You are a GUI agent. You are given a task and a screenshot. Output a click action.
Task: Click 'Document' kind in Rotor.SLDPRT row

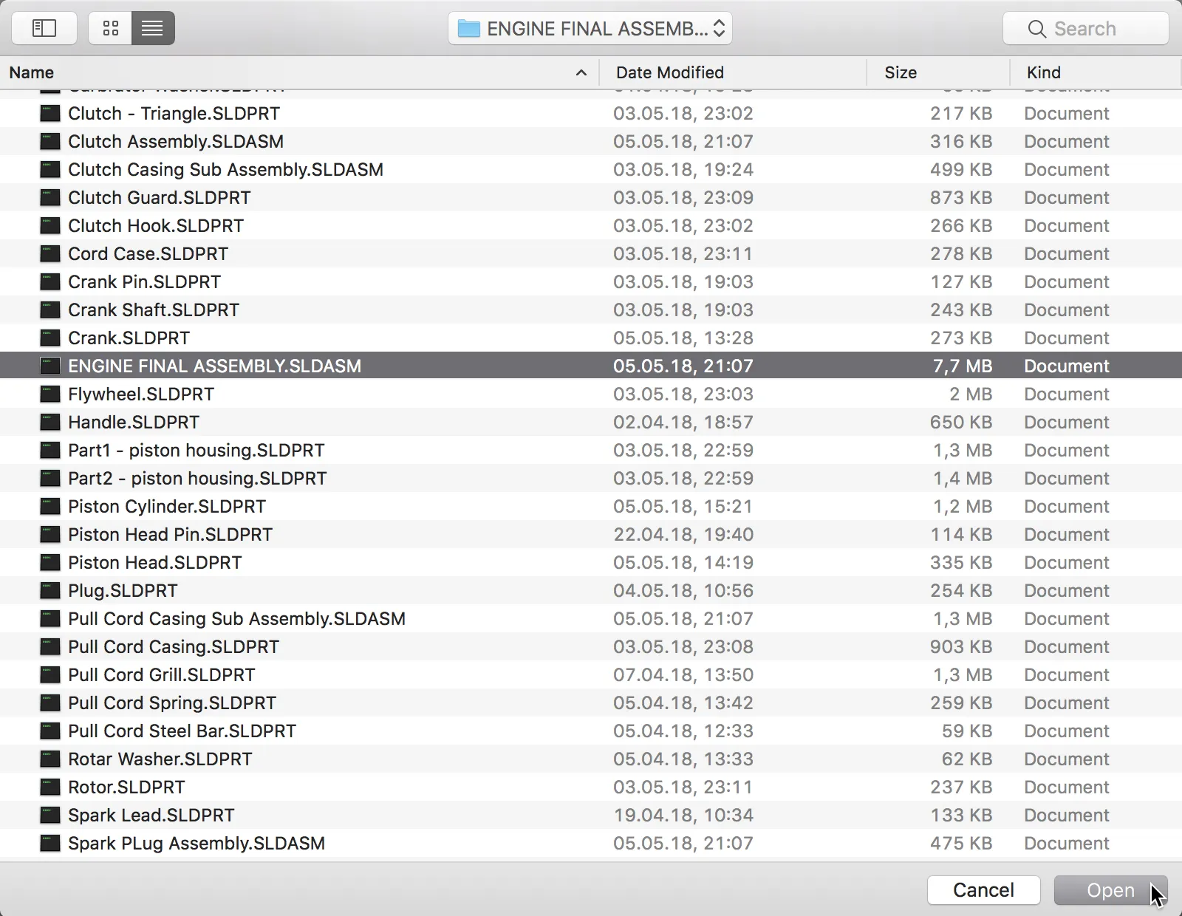click(1067, 787)
